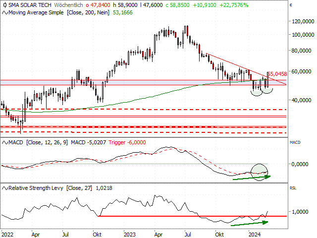
Task: Click the Wöchentlich interval label
Action: (x=68, y=5)
